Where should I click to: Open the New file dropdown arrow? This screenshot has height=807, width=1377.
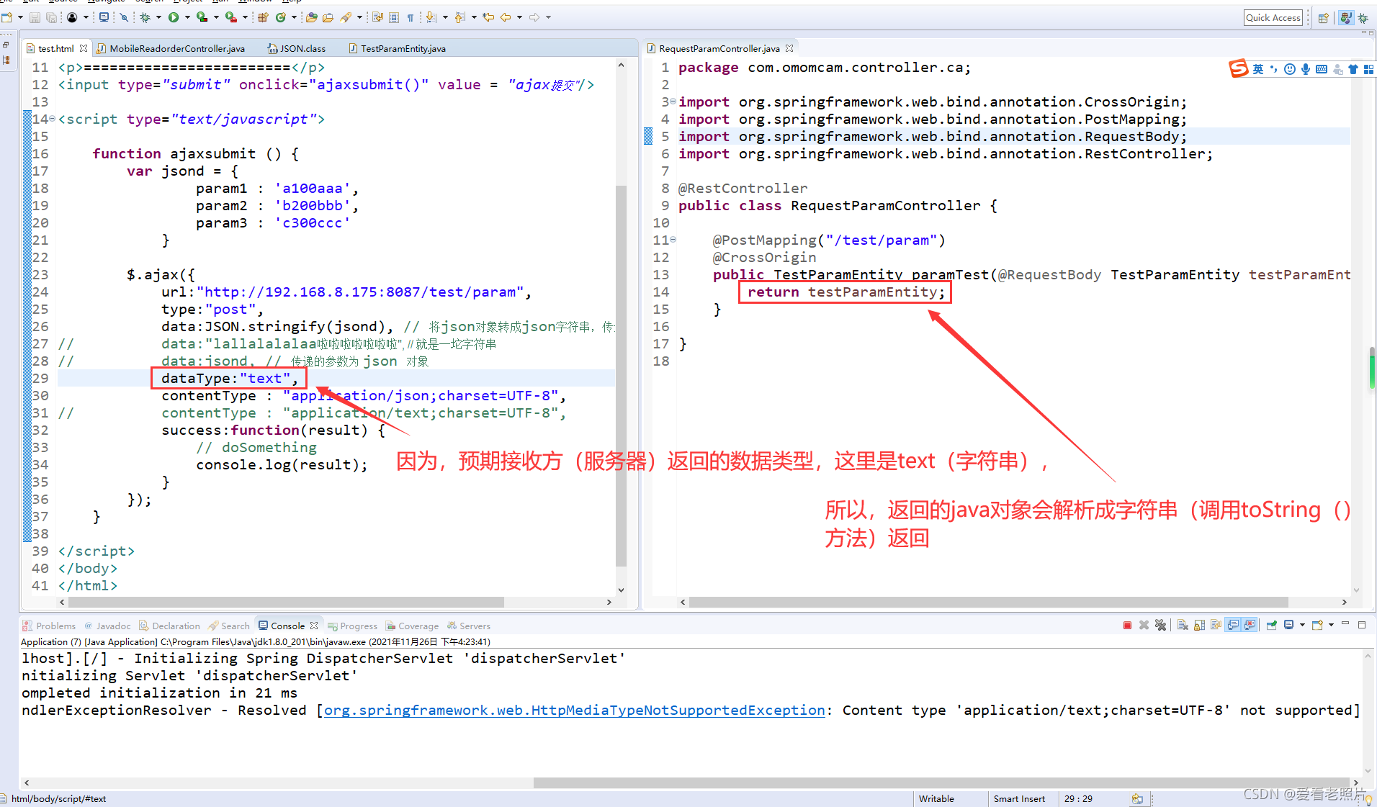tap(20, 17)
